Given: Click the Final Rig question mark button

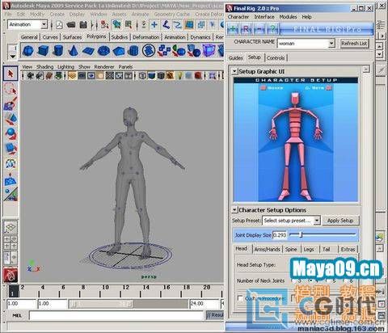Looking at the screenshot, I should (x=272, y=28).
